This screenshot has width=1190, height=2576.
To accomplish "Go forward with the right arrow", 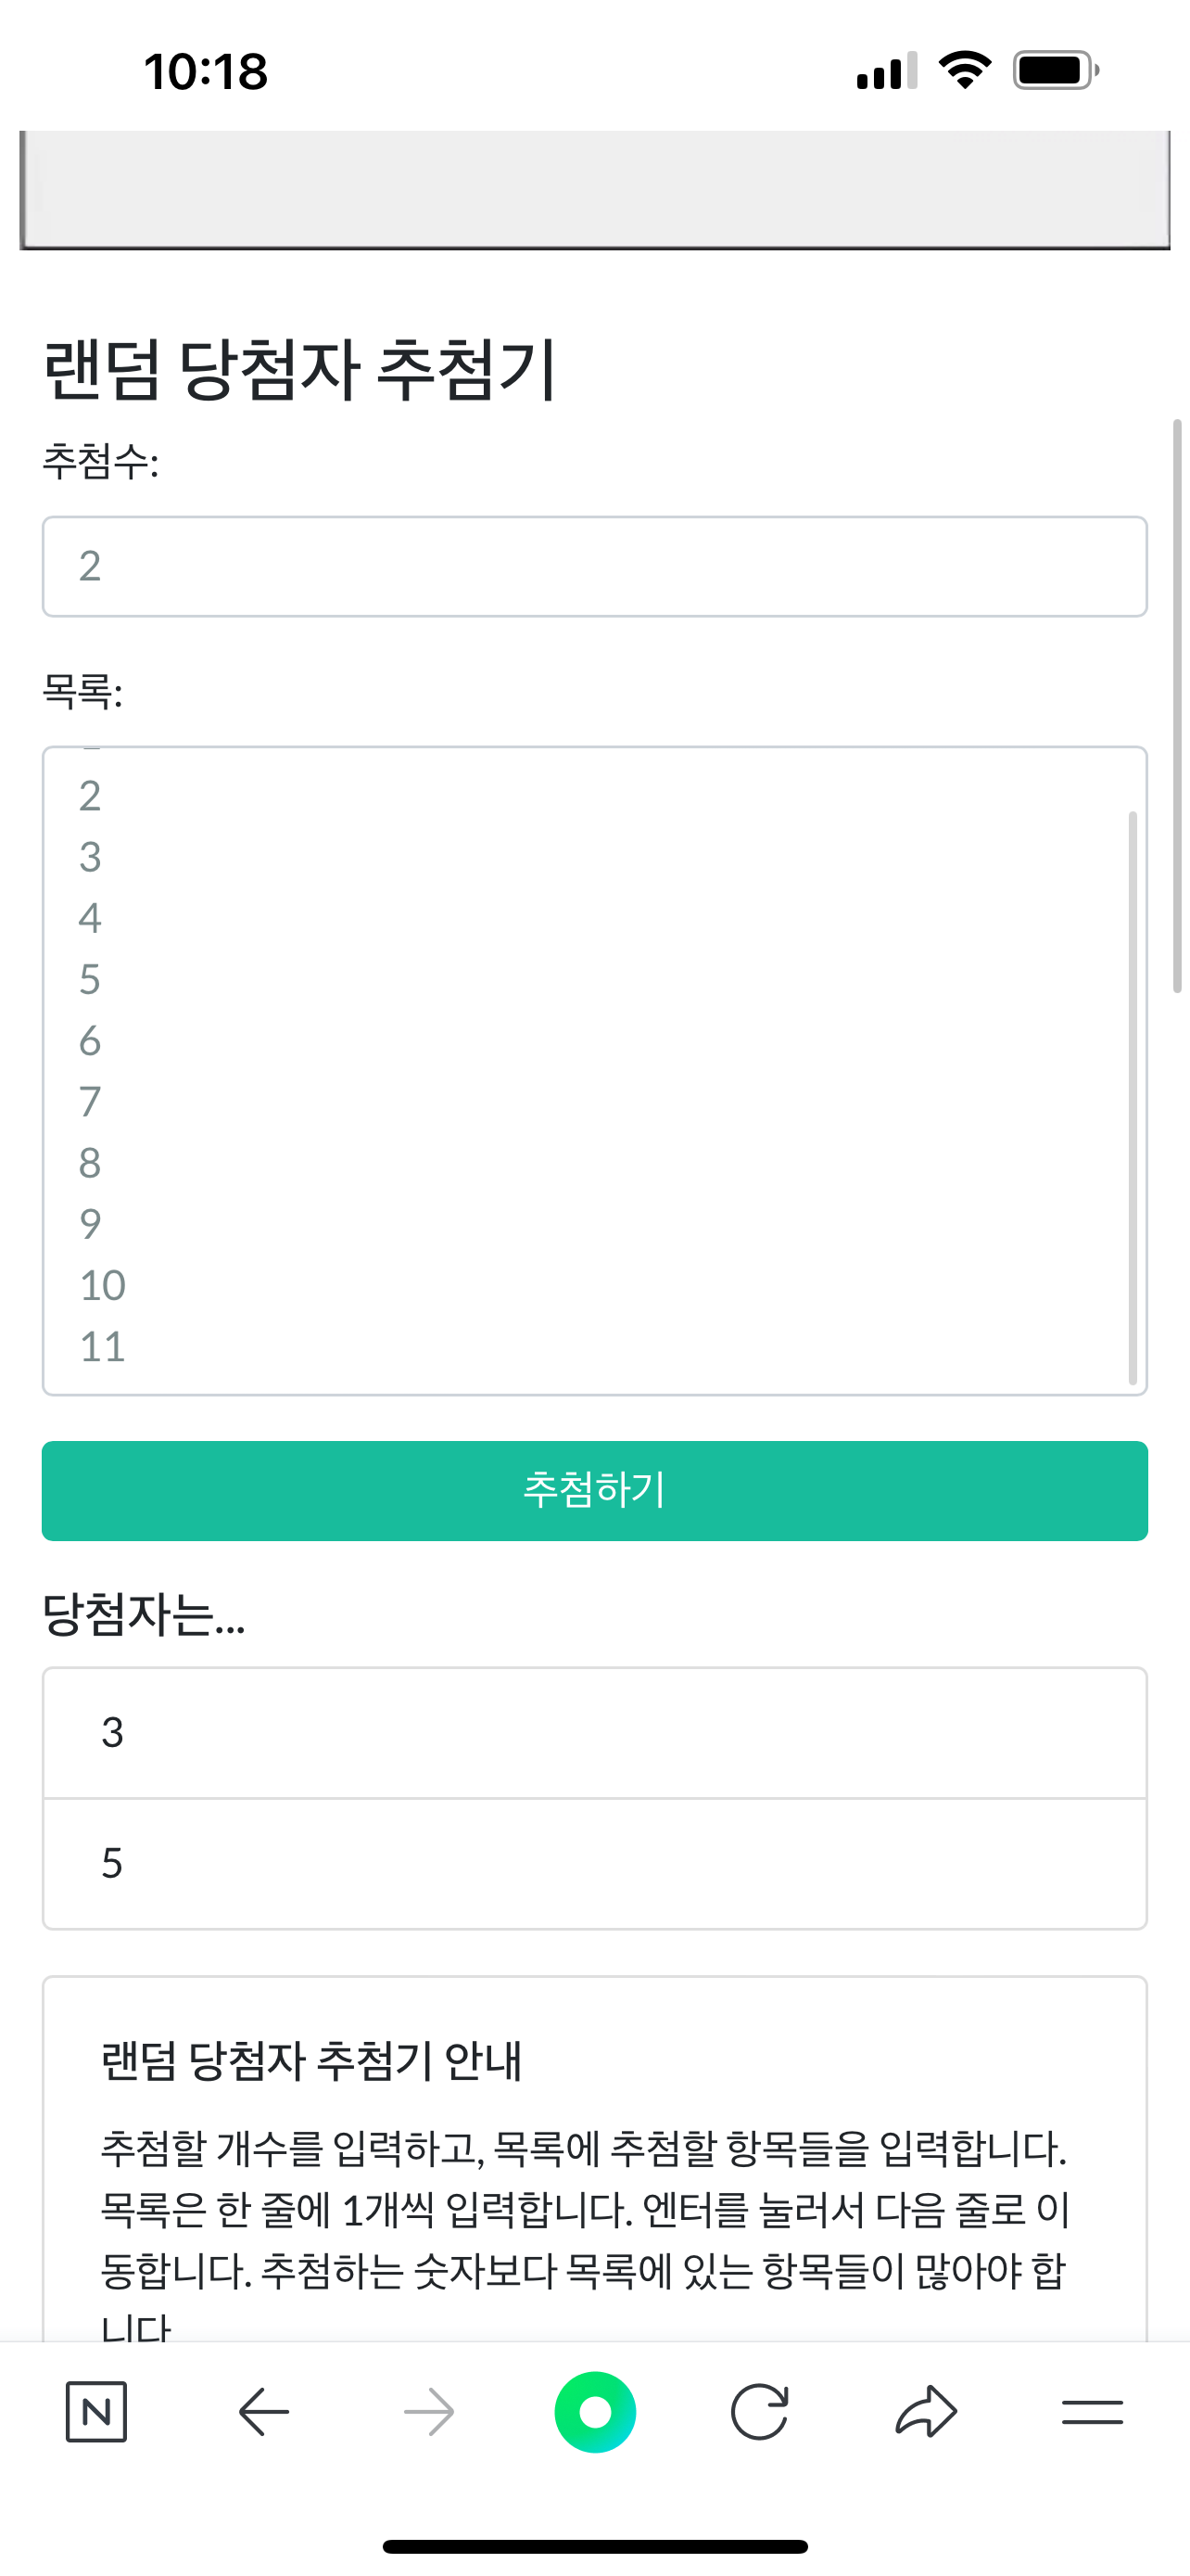I will pos(428,2412).
